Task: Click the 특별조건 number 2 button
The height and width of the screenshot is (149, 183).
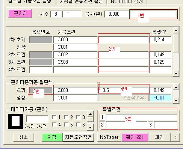Action: [x=102, y=125]
